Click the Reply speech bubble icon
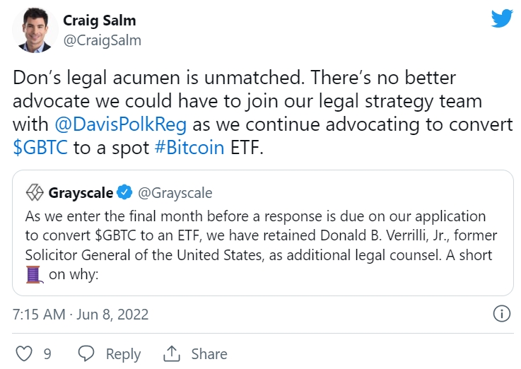Image resolution: width=521 pixels, height=369 pixels. [86, 353]
